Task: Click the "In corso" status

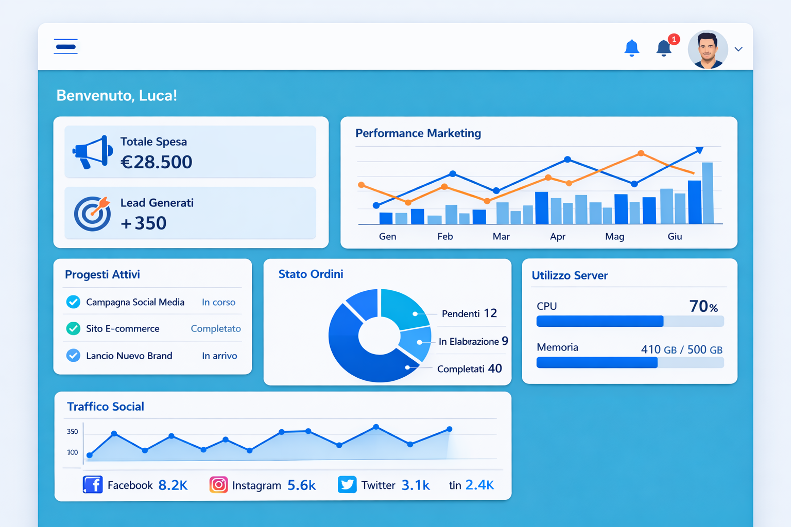Action: pyautogui.click(x=218, y=302)
